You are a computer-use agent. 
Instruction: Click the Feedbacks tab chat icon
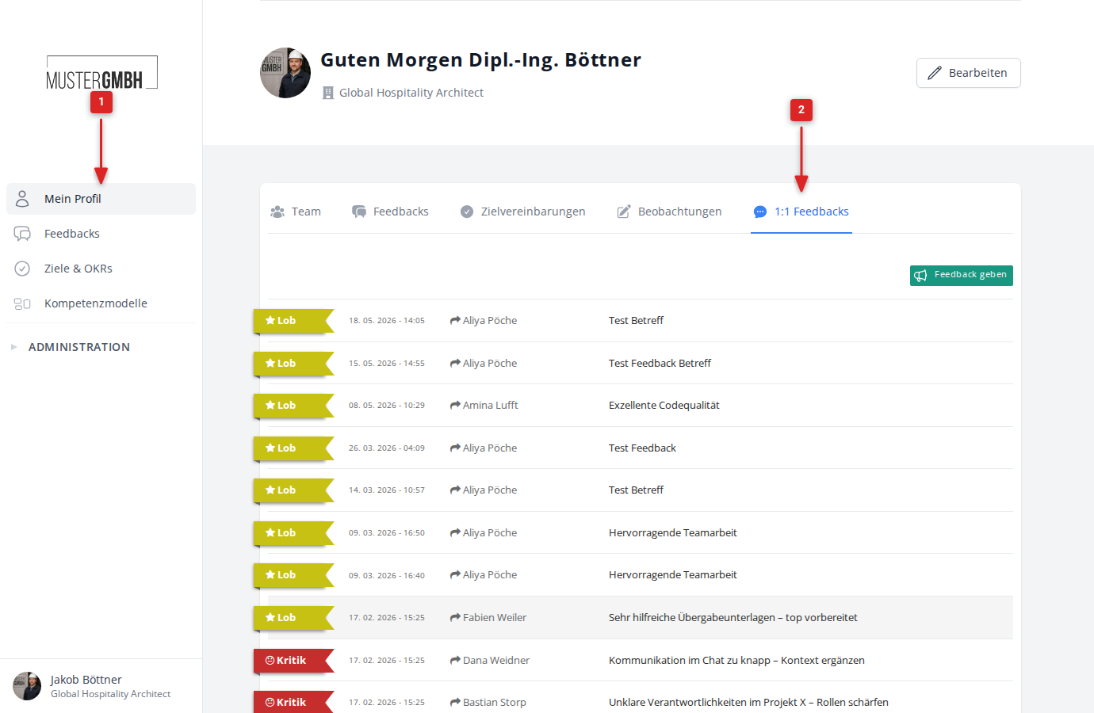point(359,212)
